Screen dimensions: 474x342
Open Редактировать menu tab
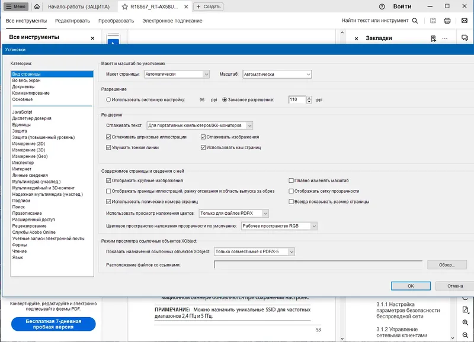coord(72,21)
